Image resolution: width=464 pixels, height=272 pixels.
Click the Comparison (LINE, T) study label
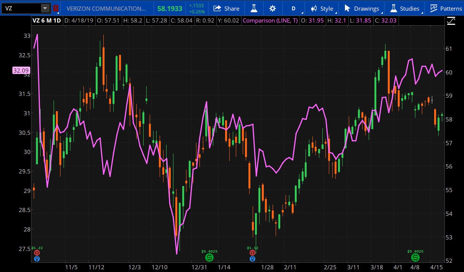click(270, 21)
